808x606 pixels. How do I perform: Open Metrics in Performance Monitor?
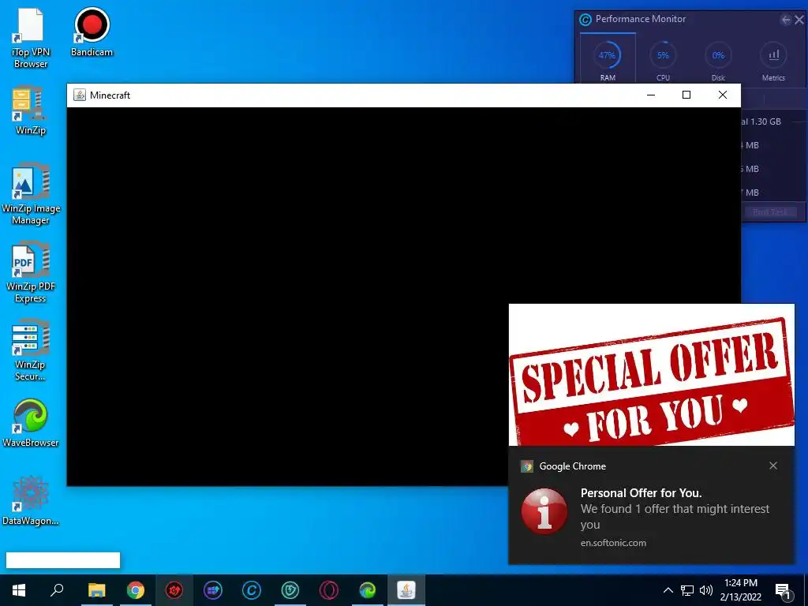(x=773, y=61)
